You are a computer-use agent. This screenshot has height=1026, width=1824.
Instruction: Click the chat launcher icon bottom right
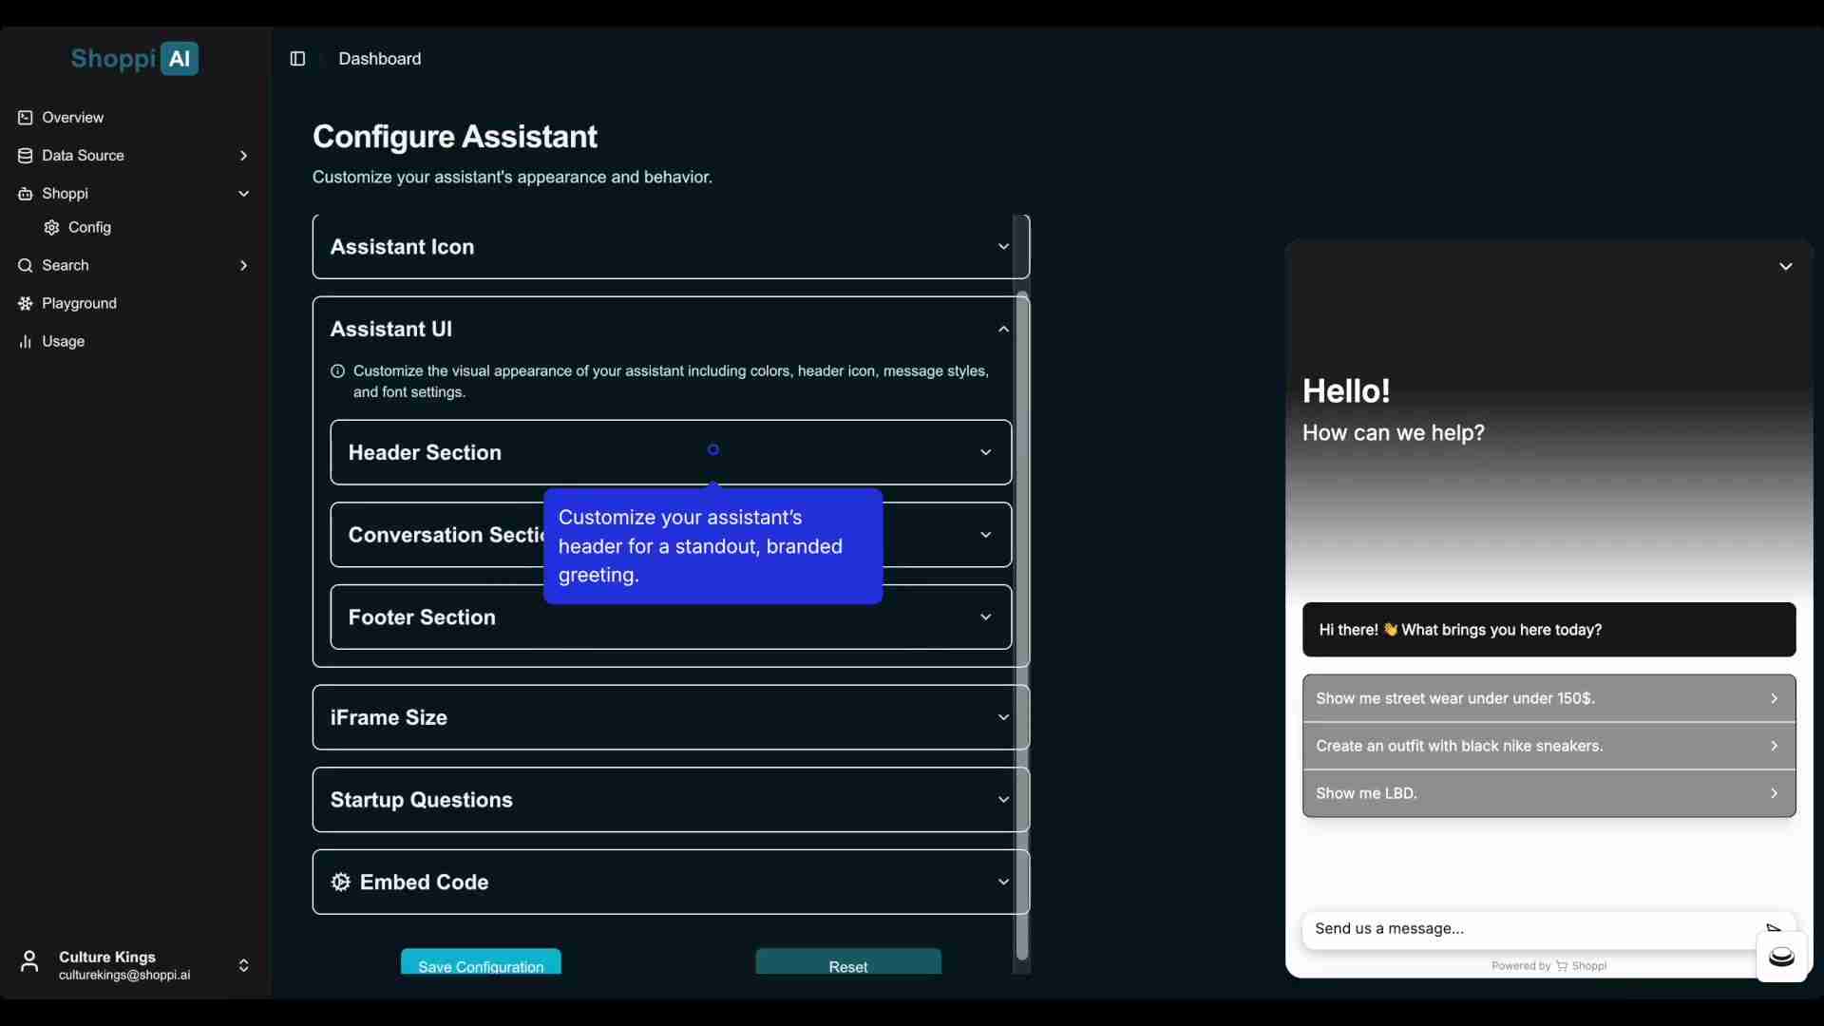tap(1781, 957)
